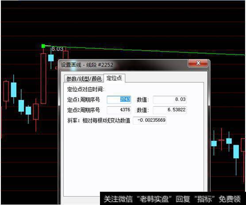Click the 斜率：相对每根K线变动数值 label

coord(99,120)
